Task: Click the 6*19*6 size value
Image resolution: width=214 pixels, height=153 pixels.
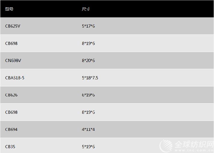Action: pos(88,95)
